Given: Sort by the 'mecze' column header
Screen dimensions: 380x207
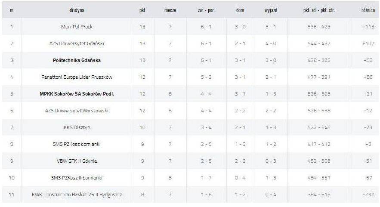Looking at the screenshot, I should (x=170, y=10).
